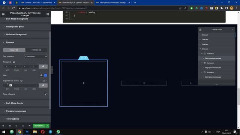Toggle the corner radius link values button
The height and width of the screenshot is (135, 240).
click(43, 85)
